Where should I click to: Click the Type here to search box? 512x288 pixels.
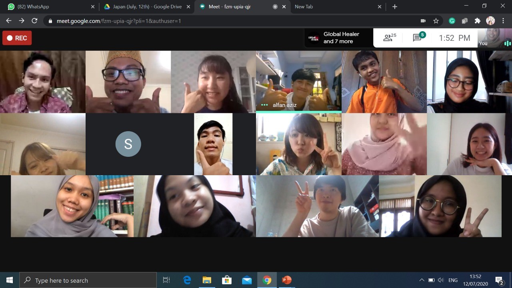click(x=88, y=280)
